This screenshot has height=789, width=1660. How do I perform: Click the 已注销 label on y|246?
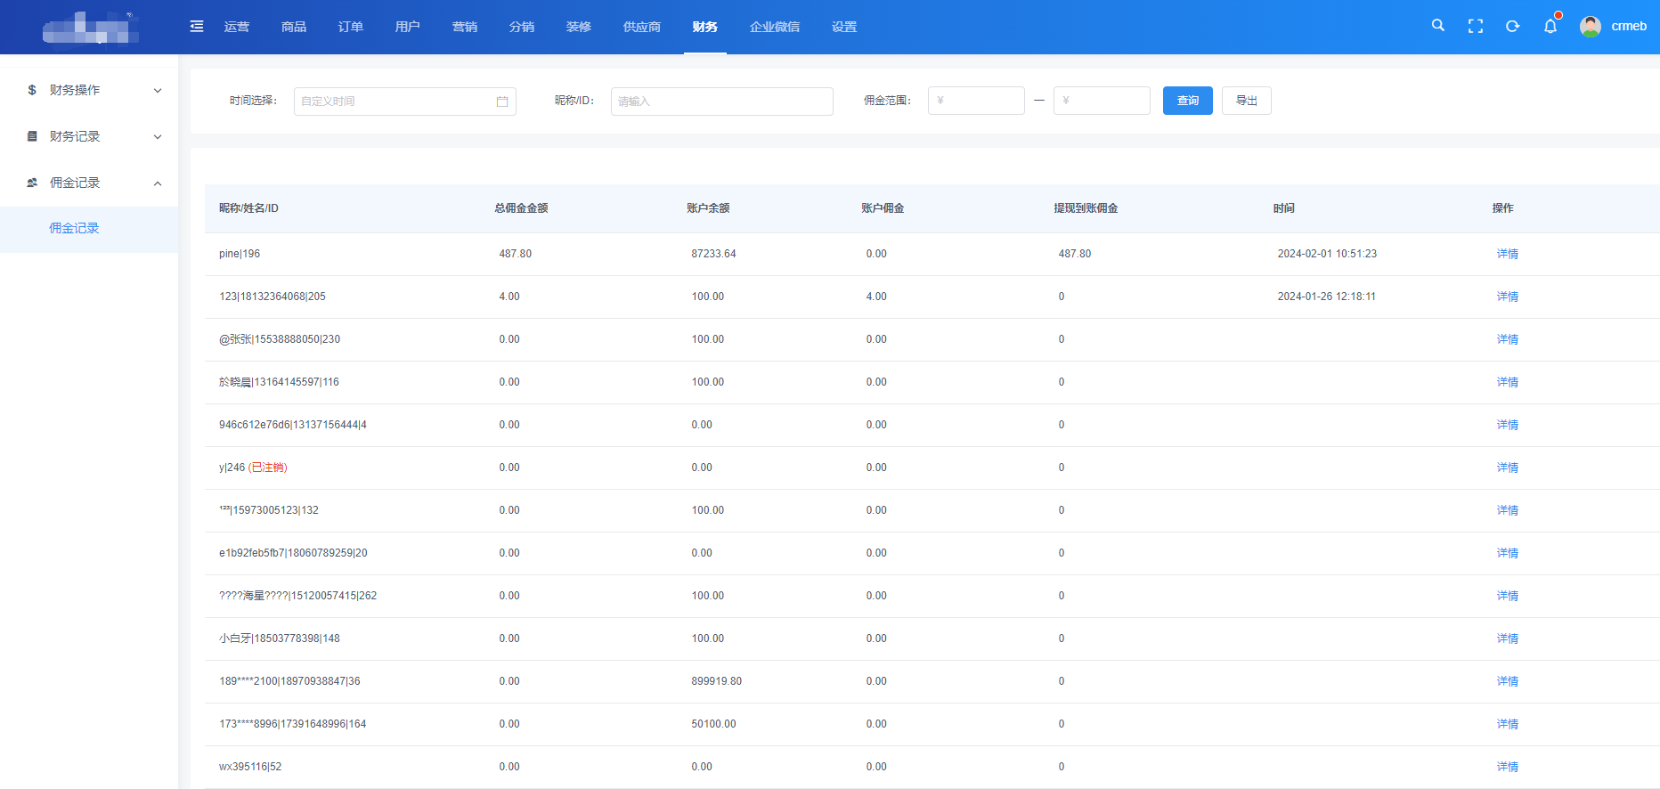pyautogui.click(x=267, y=468)
